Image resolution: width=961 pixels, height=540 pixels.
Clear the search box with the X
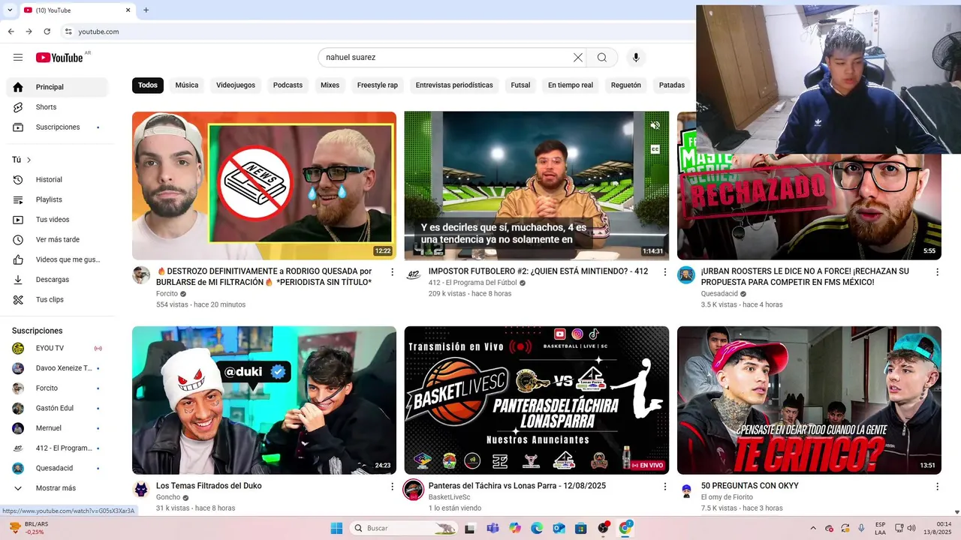pyautogui.click(x=578, y=58)
